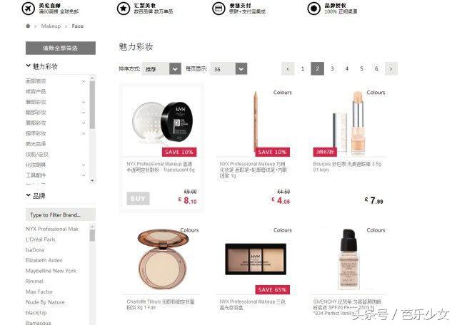Open the items-per-page dropdown showing 36

228,69
